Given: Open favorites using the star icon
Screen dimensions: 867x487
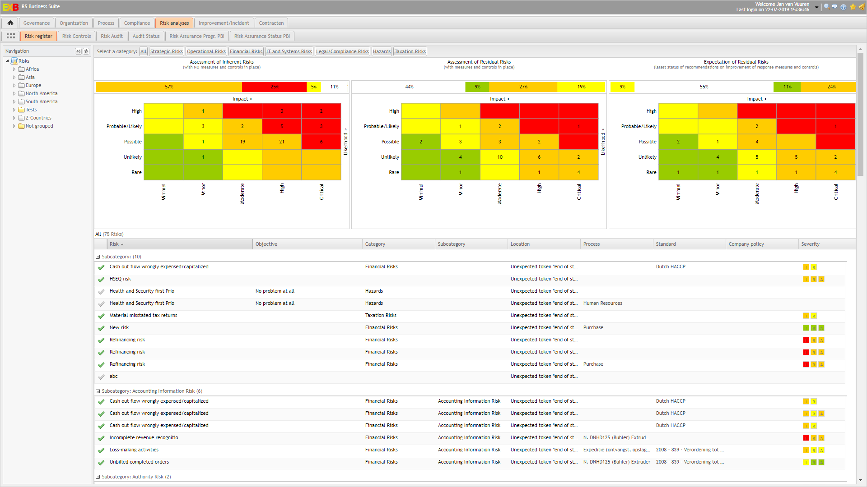Looking at the screenshot, I should click(852, 6).
